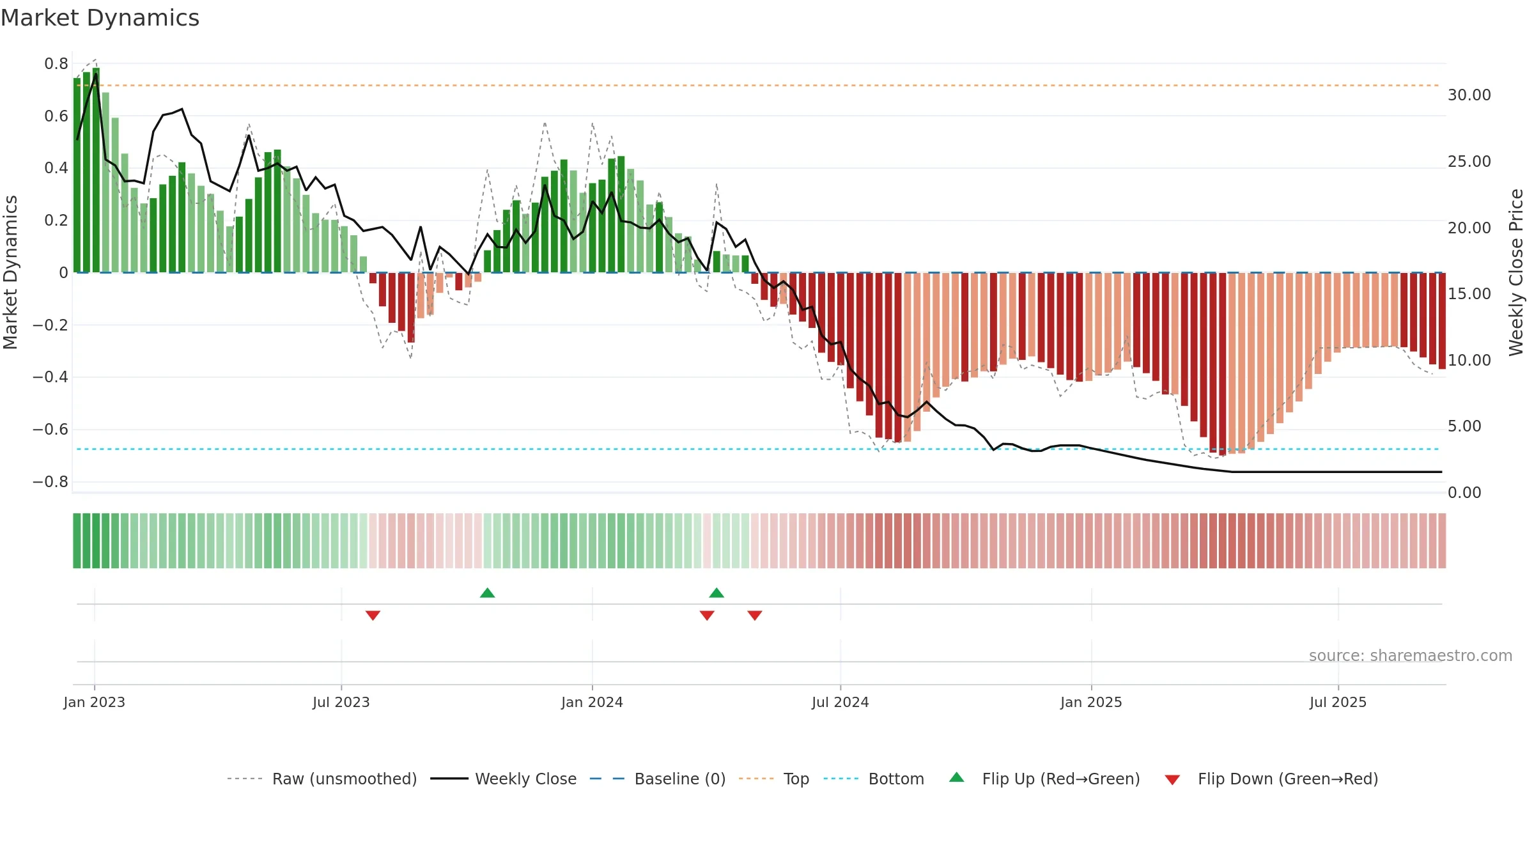Click the 0.6 left axis tick label
The height and width of the screenshot is (863, 1534).
click(x=56, y=116)
